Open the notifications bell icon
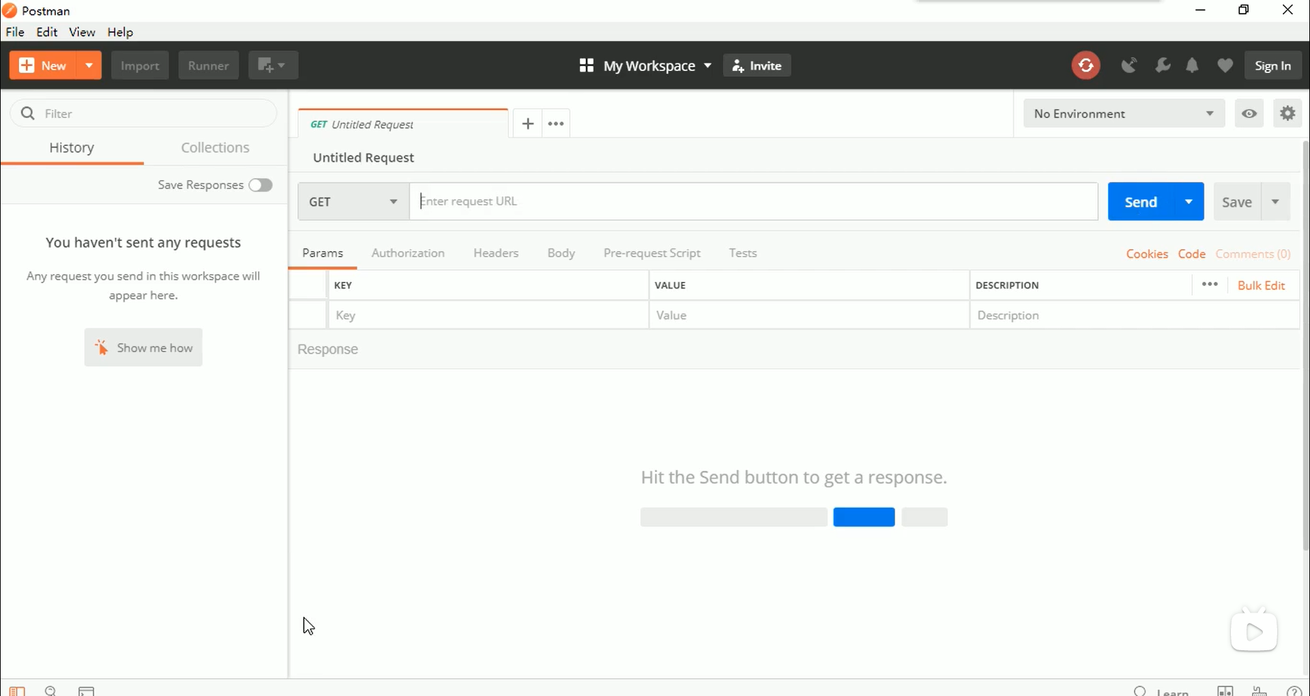1310x696 pixels. tap(1192, 66)
